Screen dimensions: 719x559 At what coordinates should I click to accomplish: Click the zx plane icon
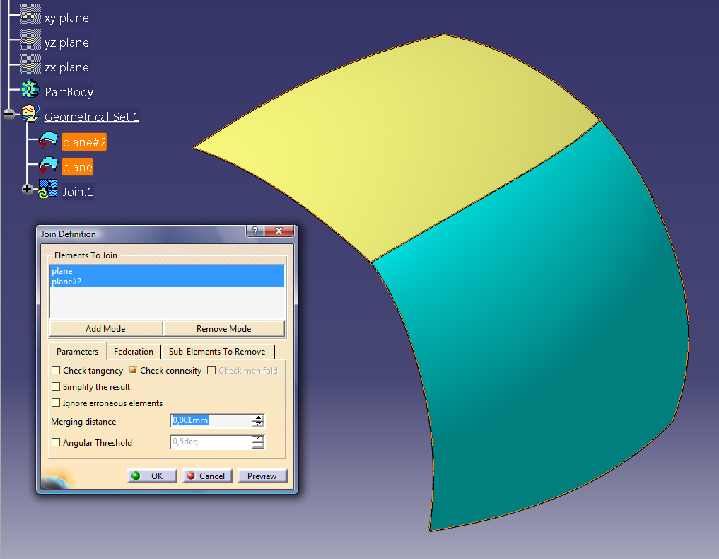[x=30, y=67]
